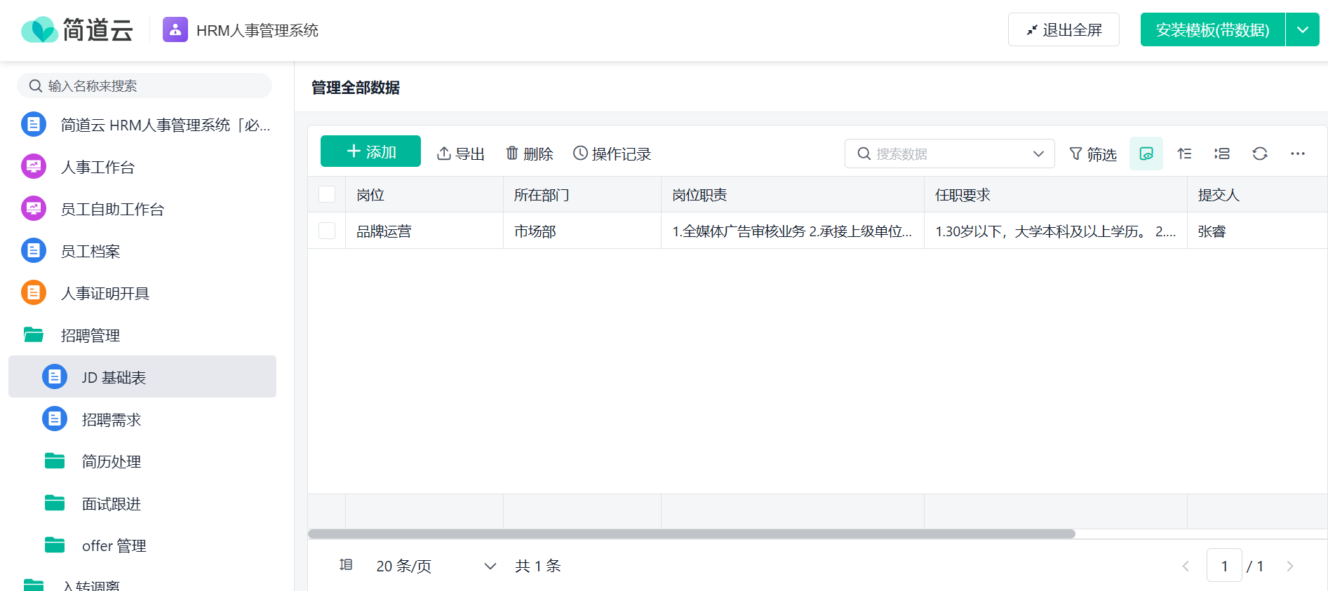
Task: Click the 1.30岁以下 requirements cell
Action: [x=1056, y=231]
